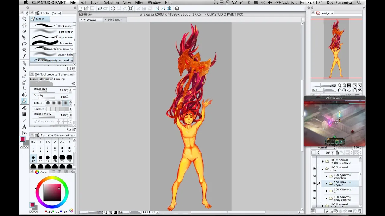385x216 pixels.
Task: Open the document tab list dropdown arrow
Action: (x=303, y=19)
